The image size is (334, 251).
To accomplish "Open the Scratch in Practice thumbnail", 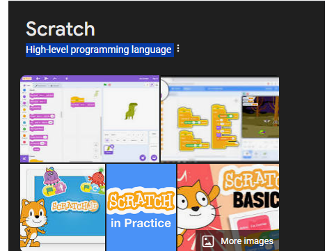I will click(141, 207).
